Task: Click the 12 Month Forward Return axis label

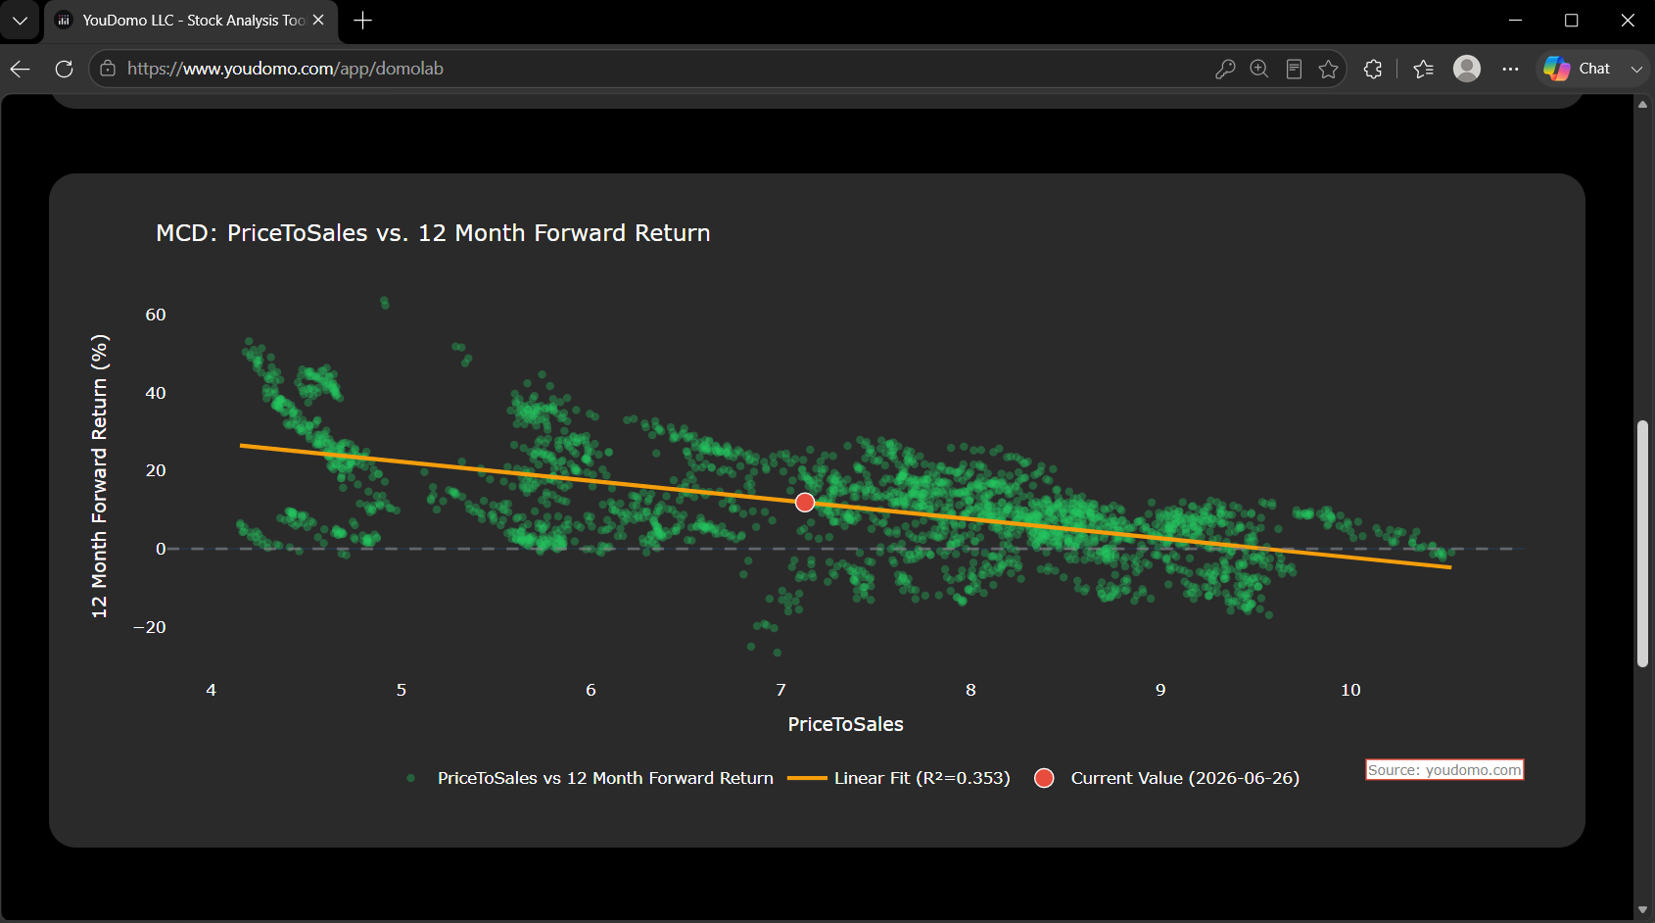Action: (x=99, y=477)
